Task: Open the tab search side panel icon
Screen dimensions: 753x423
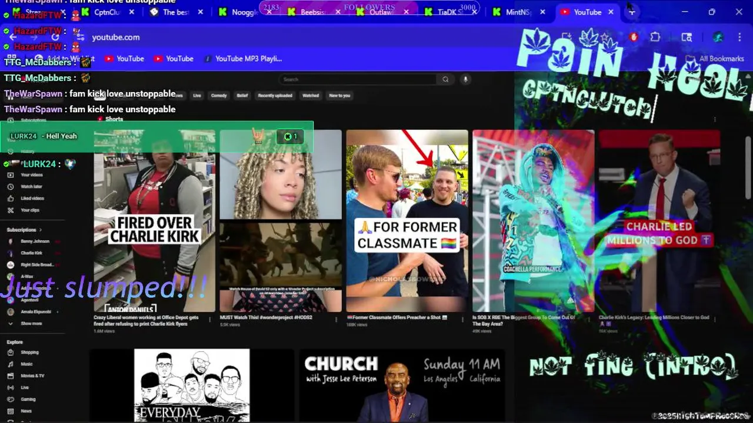Action: click(687, 37)
